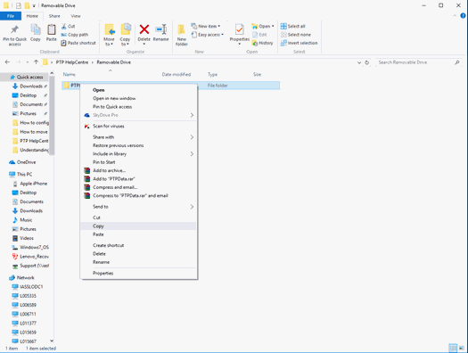
Task: Switch to large icons view in status bar
Action: 462,348
